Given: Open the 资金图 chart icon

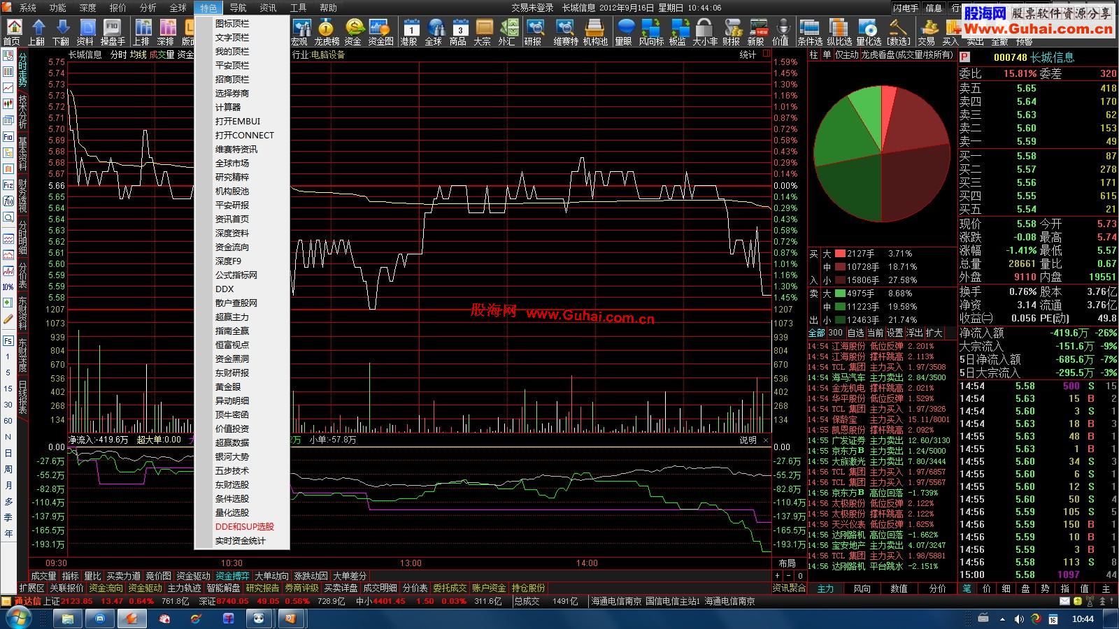Looking at the screenshot, I should pos(380,32).
